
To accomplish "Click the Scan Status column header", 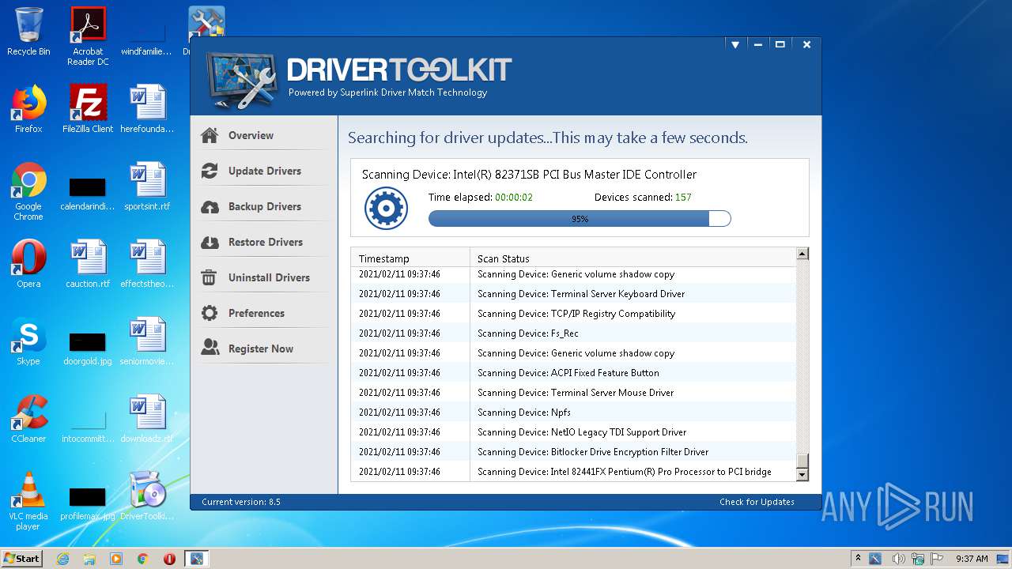I will (632, 258).
